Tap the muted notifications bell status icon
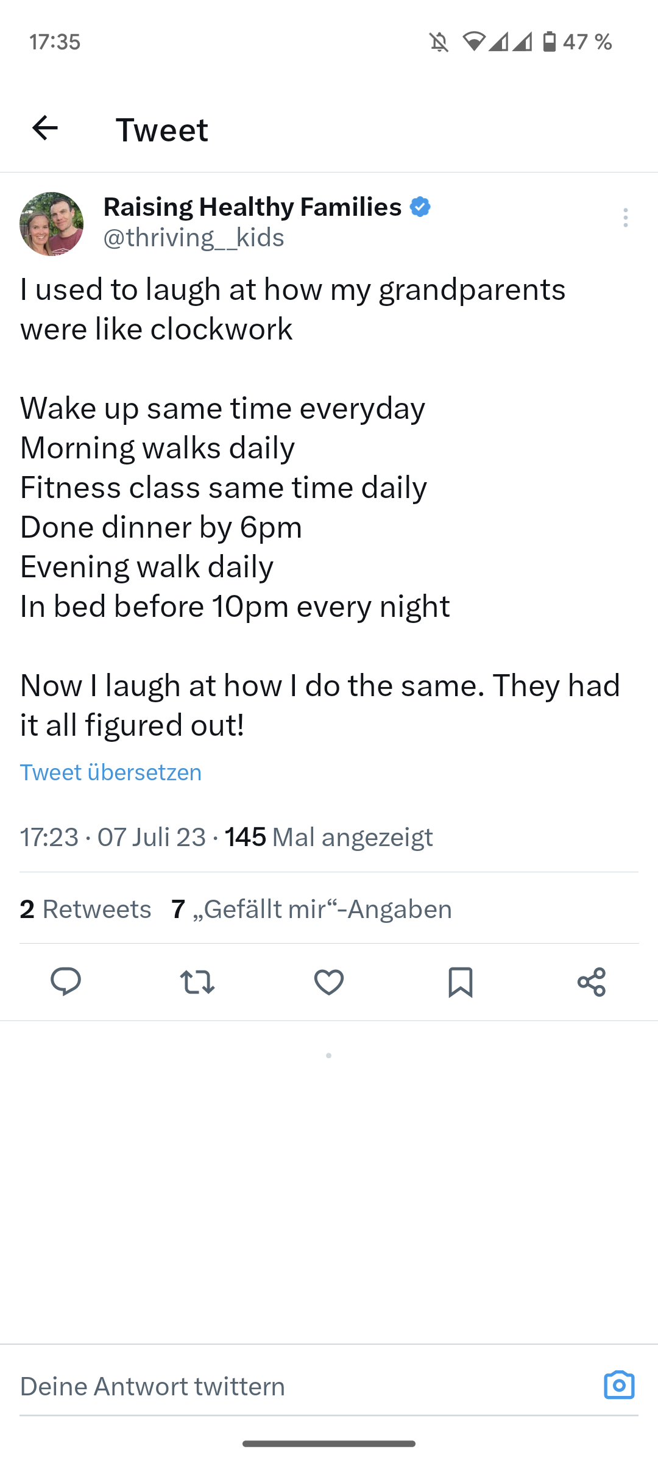The image size is (658, 1463). [439, 42]
